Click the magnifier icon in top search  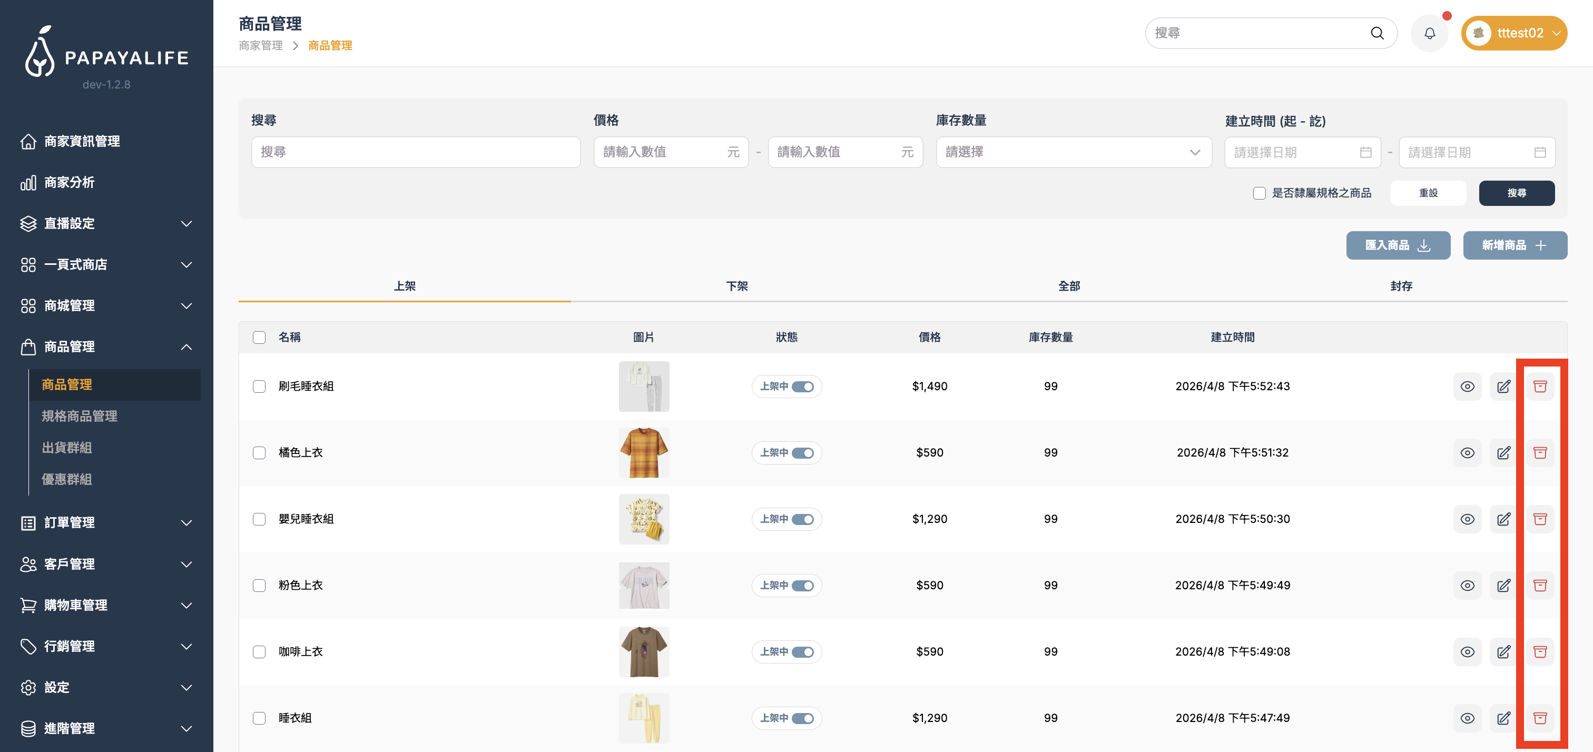click(x=1376, y=33)
